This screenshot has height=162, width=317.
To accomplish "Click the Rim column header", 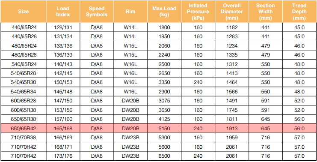I will tap(130, 11).
